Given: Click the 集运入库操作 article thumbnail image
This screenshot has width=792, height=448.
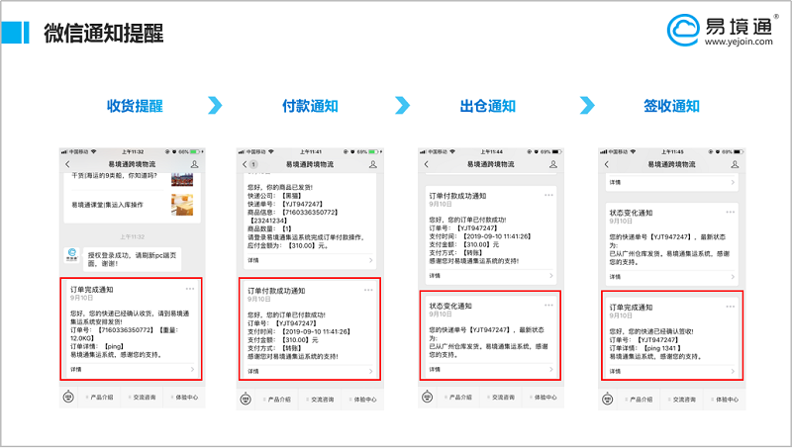Looking at the screenshot, I should point(183,204).
